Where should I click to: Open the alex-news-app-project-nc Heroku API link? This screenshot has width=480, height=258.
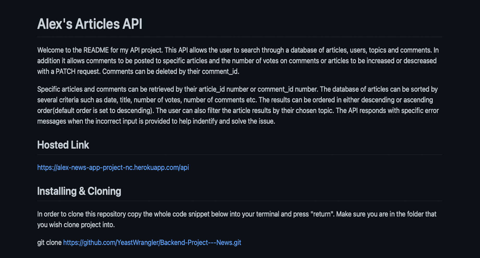coord(113,167)
